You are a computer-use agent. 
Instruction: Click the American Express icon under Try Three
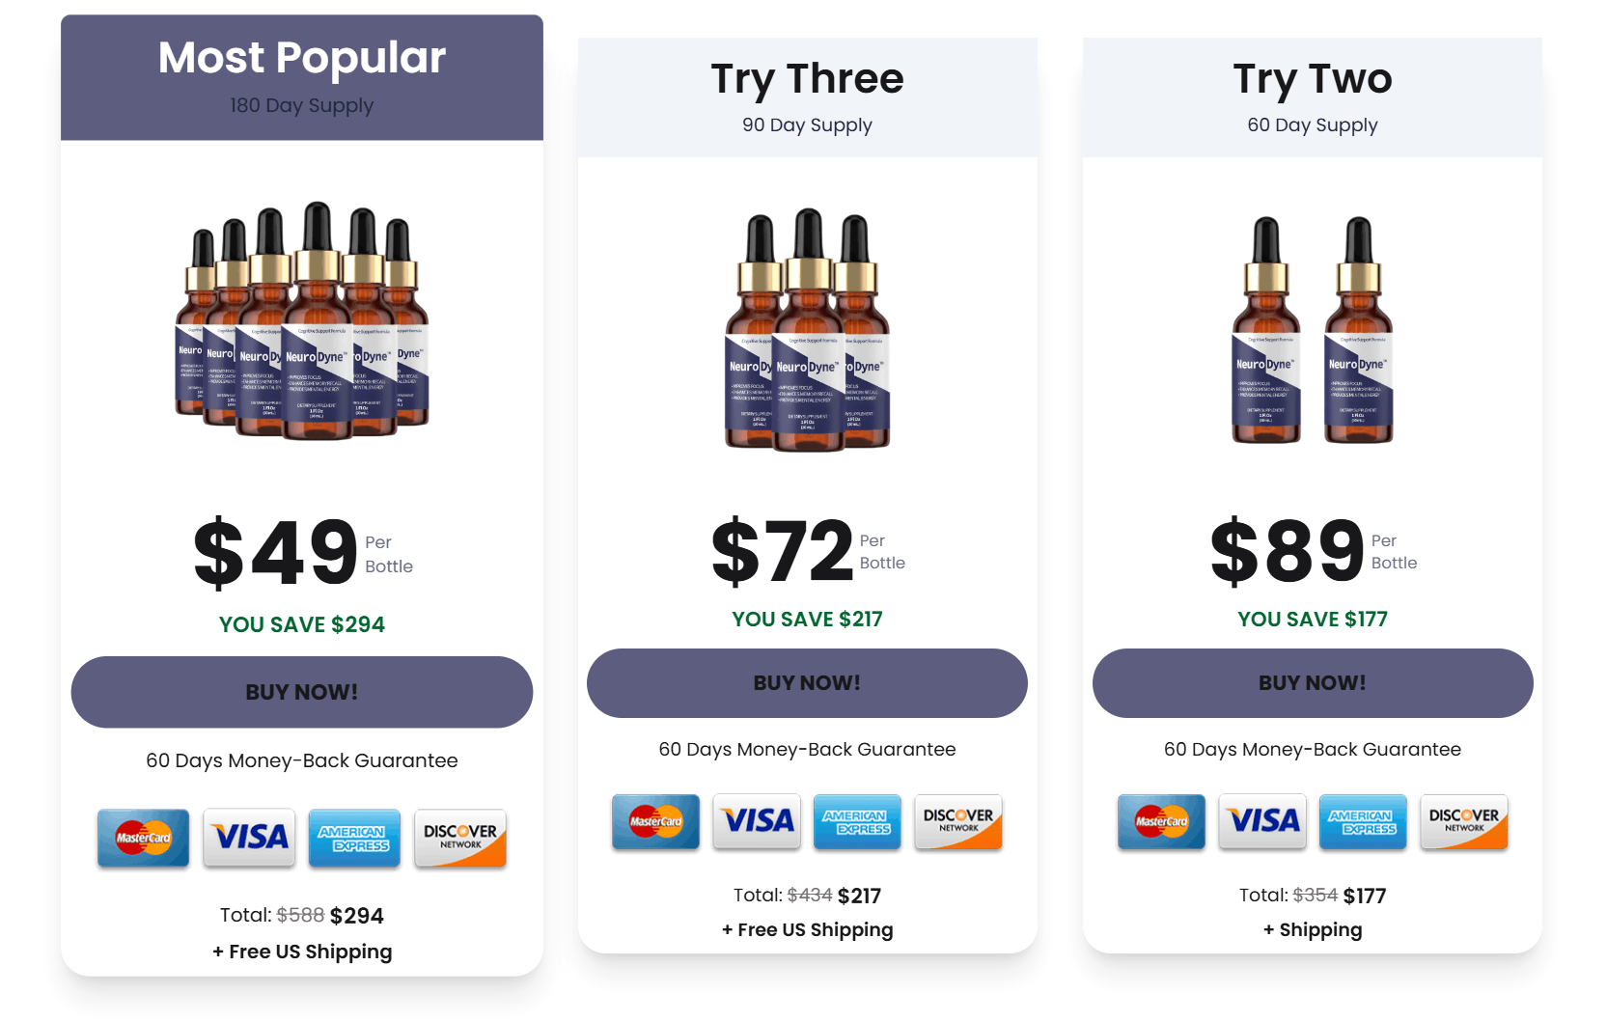tap(857, 821)
